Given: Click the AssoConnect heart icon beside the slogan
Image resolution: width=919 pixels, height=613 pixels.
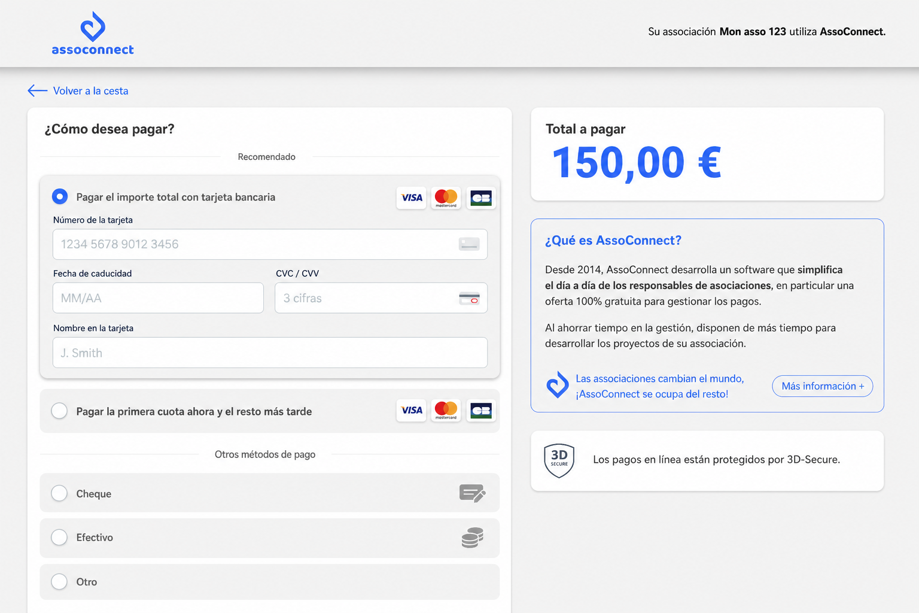Looking at the screenshot, I should 558,385.
